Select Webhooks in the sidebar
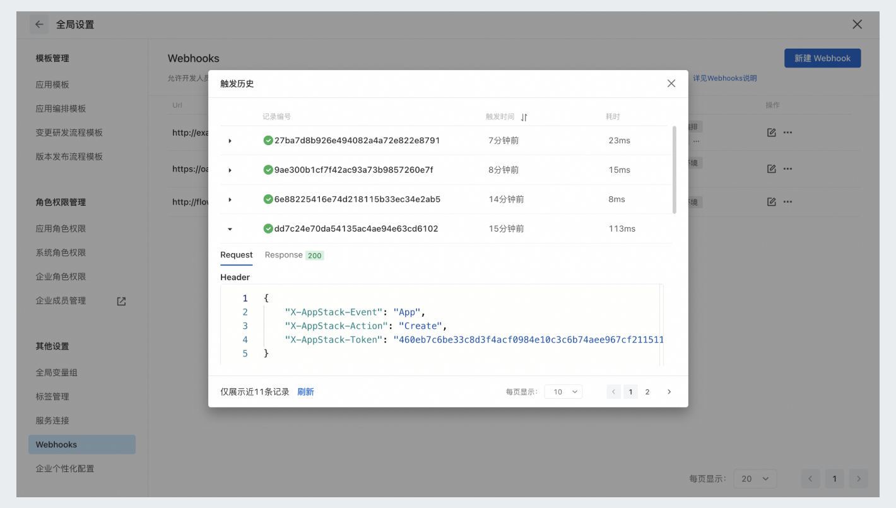 click(82, 444)
